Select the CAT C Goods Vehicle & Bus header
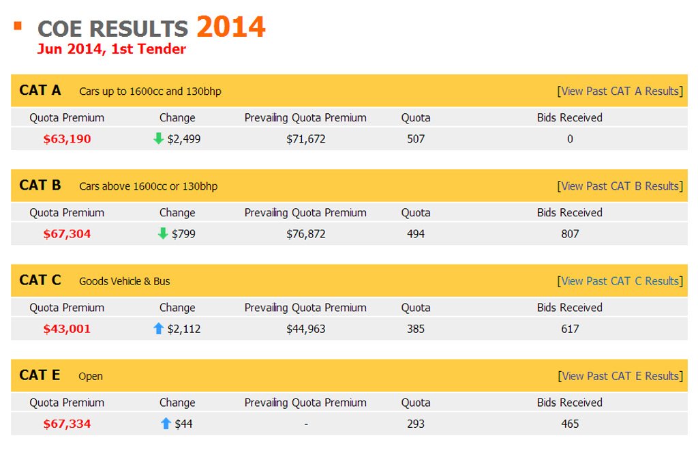 pyautogui.click(x=94, y=280)
